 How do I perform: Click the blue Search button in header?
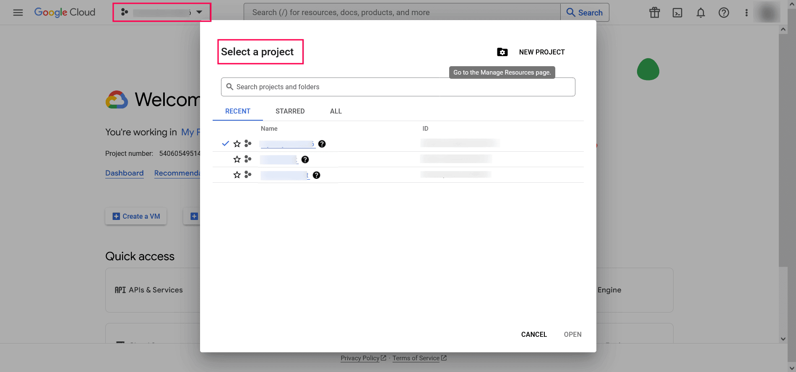pos(585,13)
